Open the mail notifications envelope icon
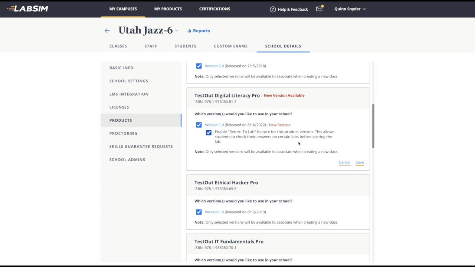This screenshot has width=475, height=267. pos(319,9)
